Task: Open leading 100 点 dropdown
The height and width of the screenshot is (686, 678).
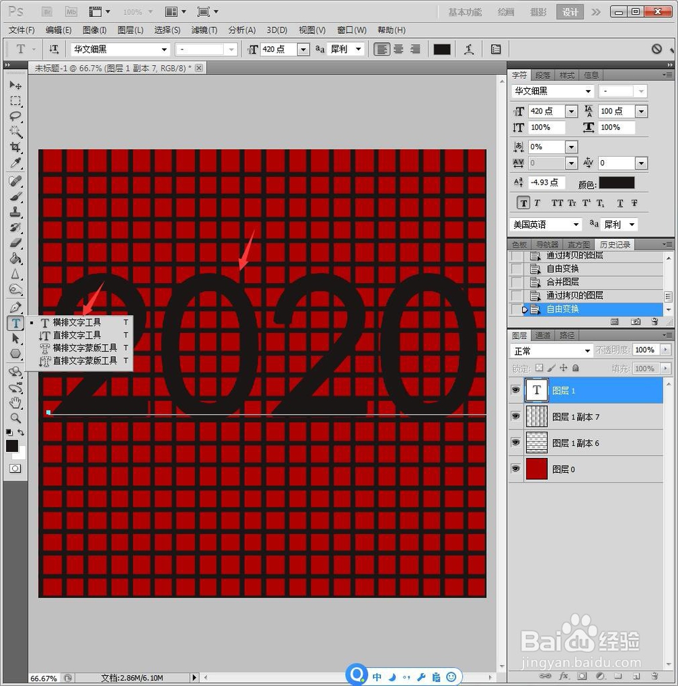Action: pos(641,111)
